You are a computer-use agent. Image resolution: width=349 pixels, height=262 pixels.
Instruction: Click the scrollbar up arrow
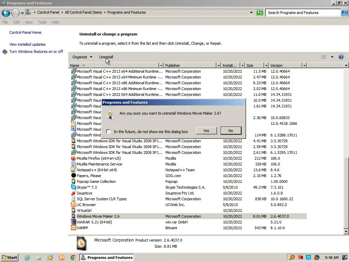pyautogui.click(x=346, y=65)
